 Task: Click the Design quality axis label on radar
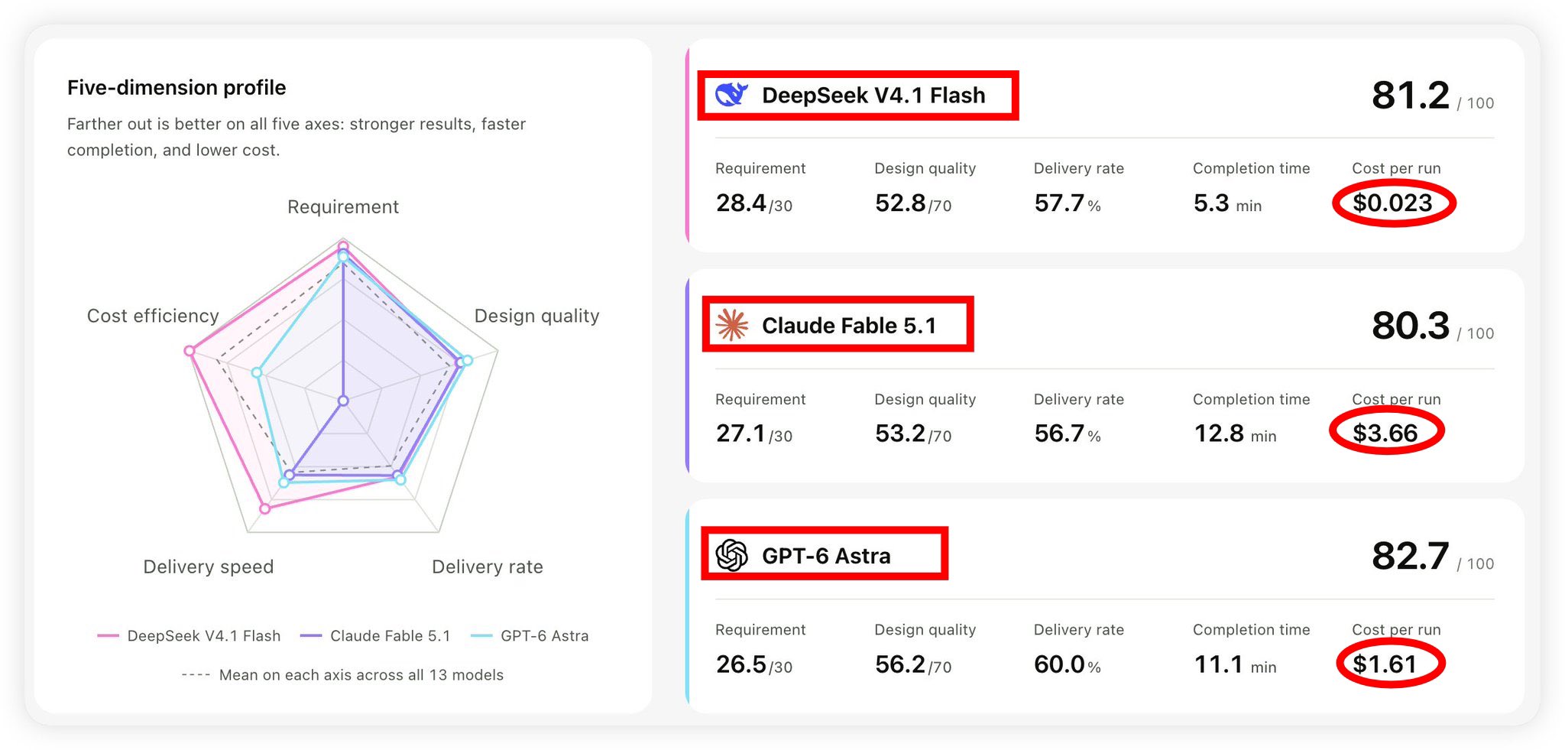[536, 316]
